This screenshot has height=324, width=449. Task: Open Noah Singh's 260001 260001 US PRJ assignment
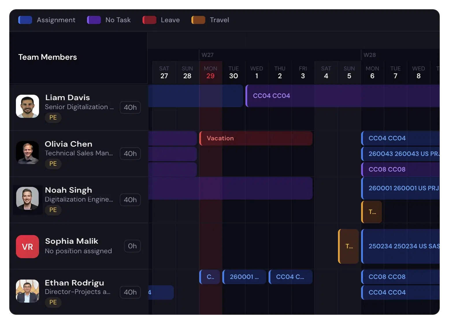pyautogui.click(x=400, y=188)
